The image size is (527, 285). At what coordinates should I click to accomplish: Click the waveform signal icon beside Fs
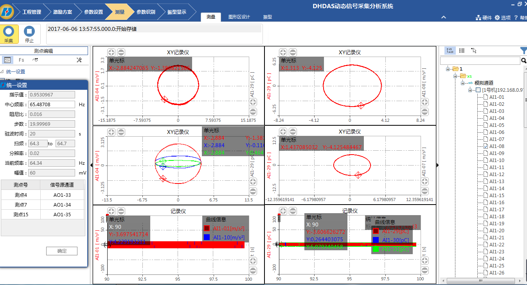35,60
